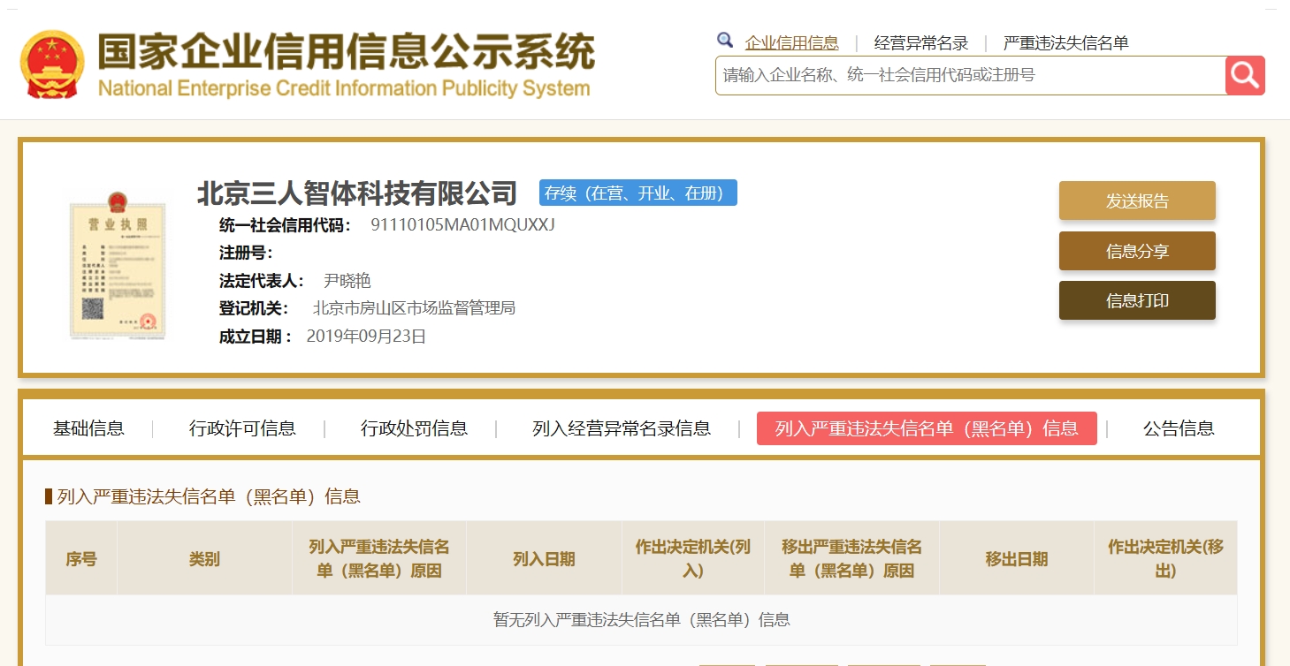This screenshot has width=1290, height=666.
Task: Select the 严重违法失信名单 search category
Action: (x=1066, y=42)
